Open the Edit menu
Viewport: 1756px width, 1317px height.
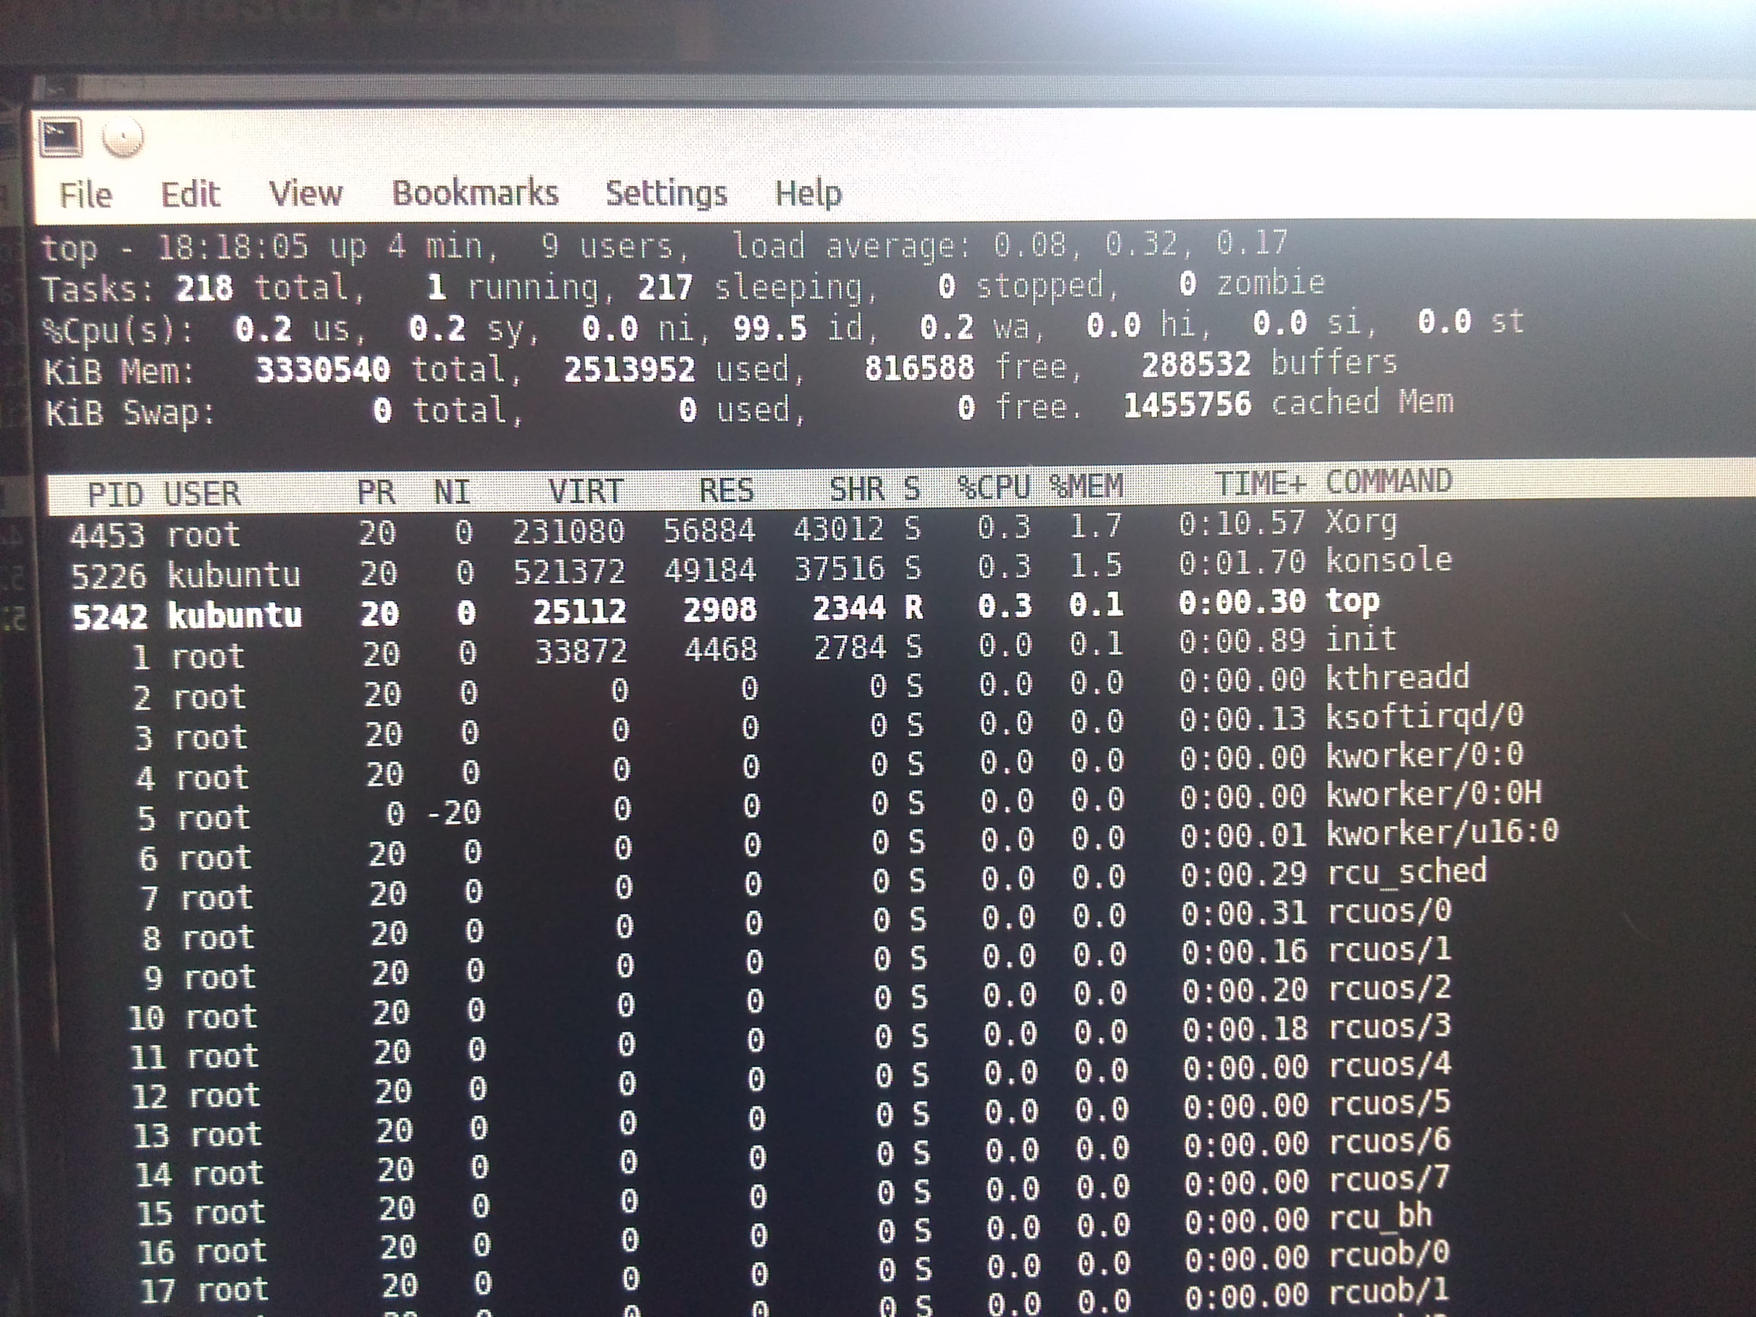click(190, 194)
